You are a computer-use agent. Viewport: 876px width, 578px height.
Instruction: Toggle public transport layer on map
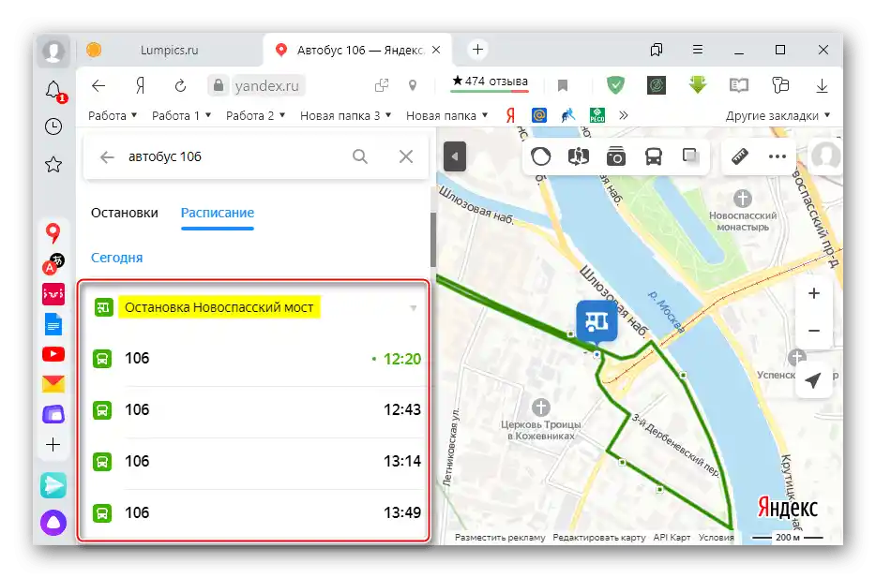(654, 156)
